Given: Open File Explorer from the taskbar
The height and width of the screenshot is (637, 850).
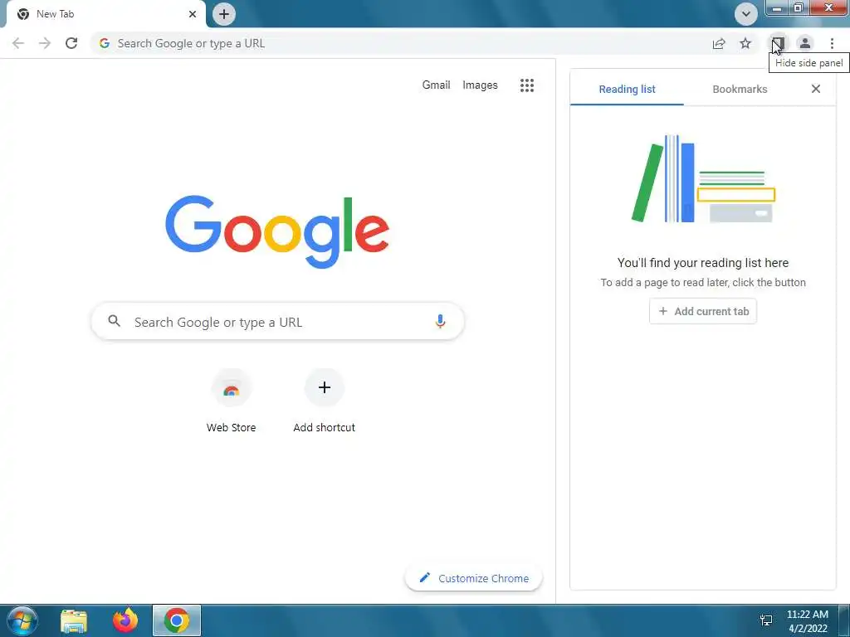Looking at the screenshot, I should [x=74, y=620].
